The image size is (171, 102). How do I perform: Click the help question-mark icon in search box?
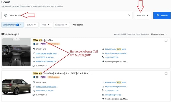pyautogui.click(x=6, y=15)
